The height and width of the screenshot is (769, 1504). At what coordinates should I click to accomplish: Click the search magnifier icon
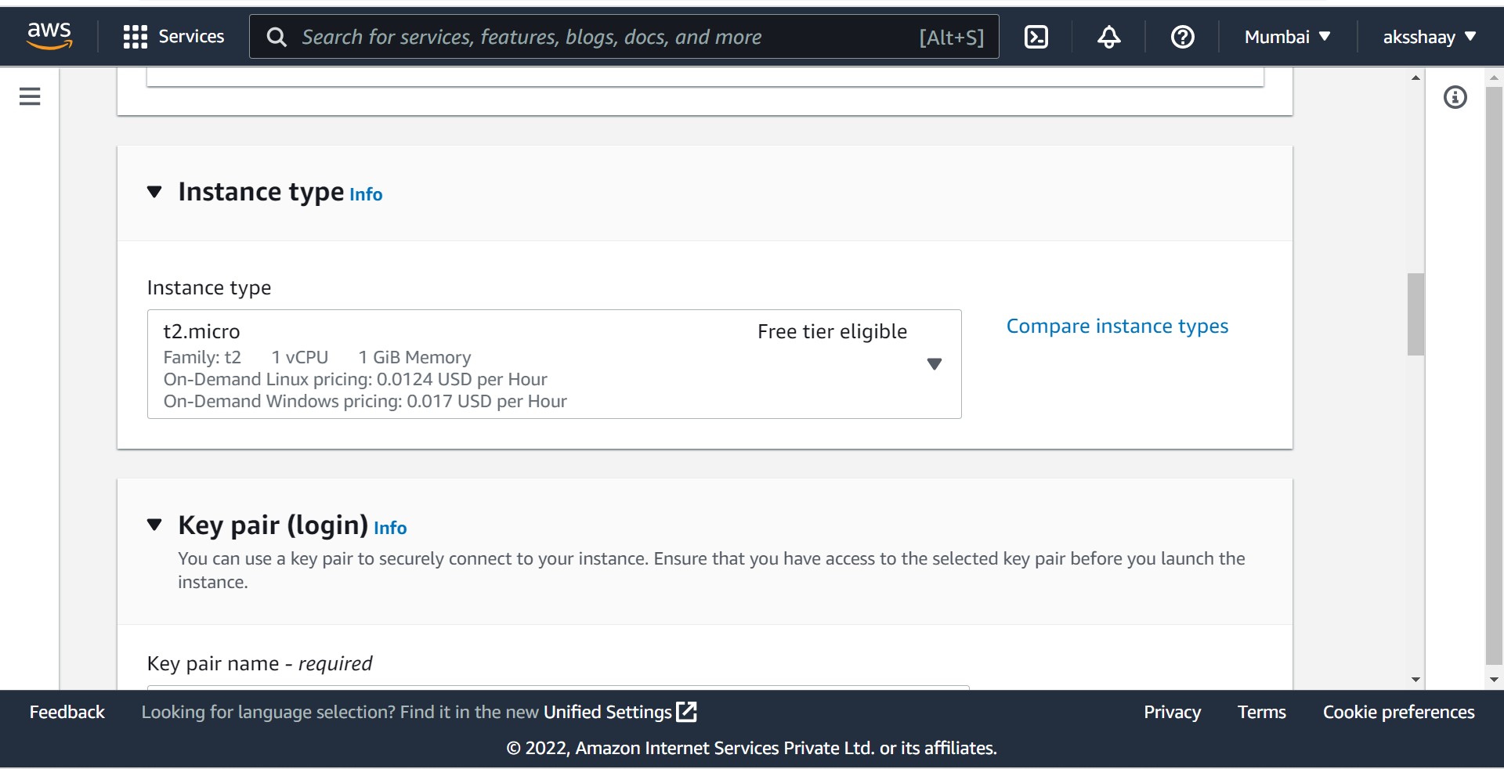tap(276, 36)
